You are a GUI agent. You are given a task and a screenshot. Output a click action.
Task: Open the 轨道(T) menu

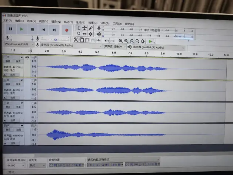click(69, 22)
